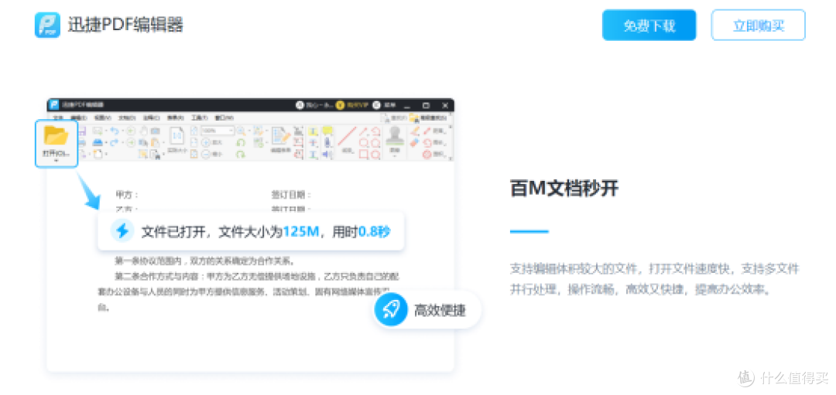Click the large 打开 folder icon

pyautogui.click(x=56, y=136)
